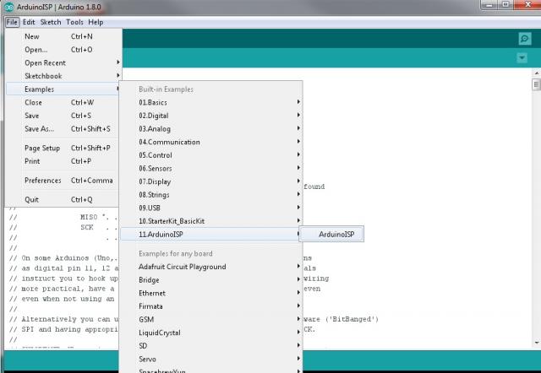This screenshot has width=541, height=373.
Task: Choose Page Setup from the File menu
Action: click(x=63, y=148)
